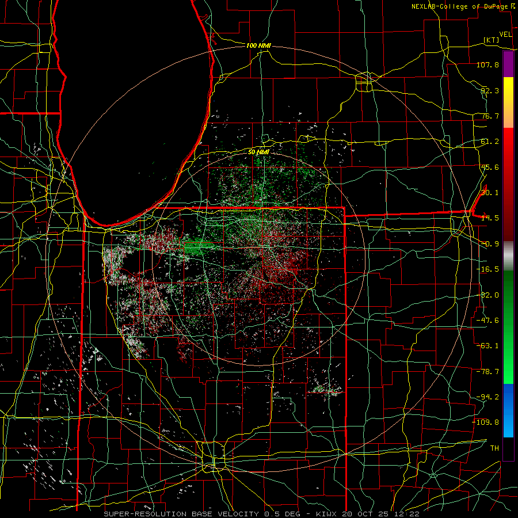Viewport: 518px width, 518px height.
Task: Pick the purple segment of velocity scale
Action: click(508, 64)
